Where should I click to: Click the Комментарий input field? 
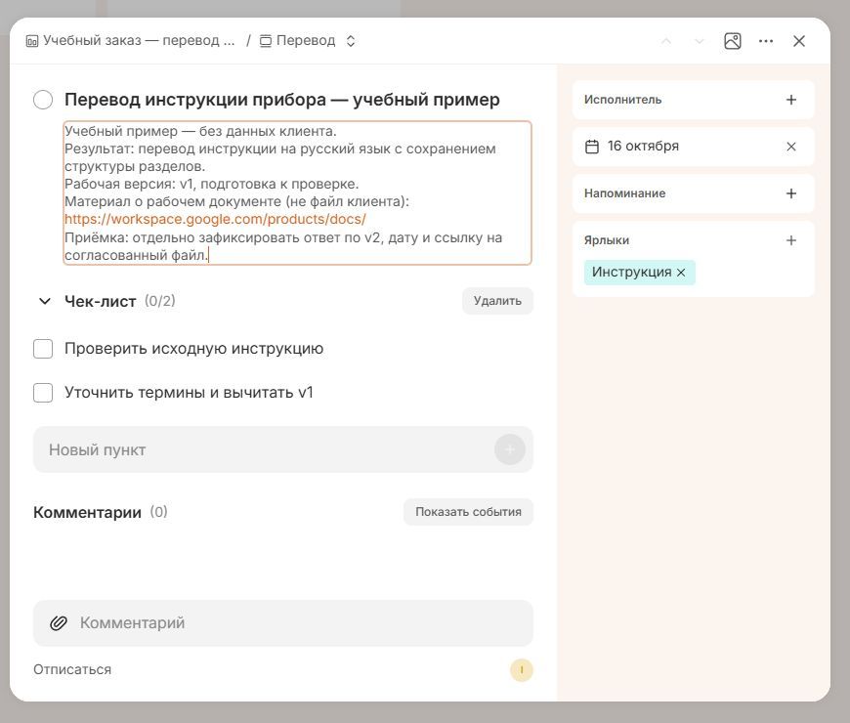[283, 622]
